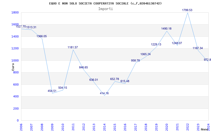This screenshot has height=132, width=211.
Task: Click the 600 y-axis tick
Action: 16,84
